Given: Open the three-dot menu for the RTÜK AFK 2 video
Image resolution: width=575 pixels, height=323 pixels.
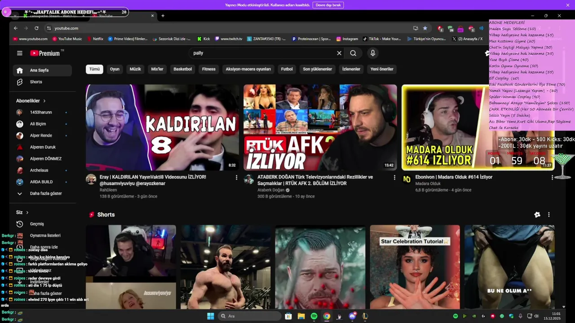Looking at the screenshot, I should click(x=394, y=178).
